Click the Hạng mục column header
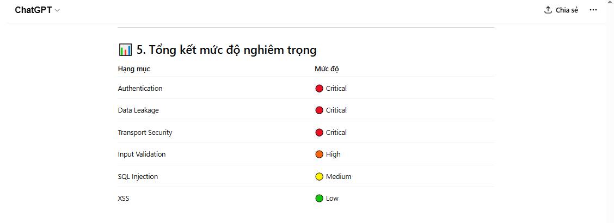The width and height of the screenshot is (614, 223). click(x=134, y=69)
